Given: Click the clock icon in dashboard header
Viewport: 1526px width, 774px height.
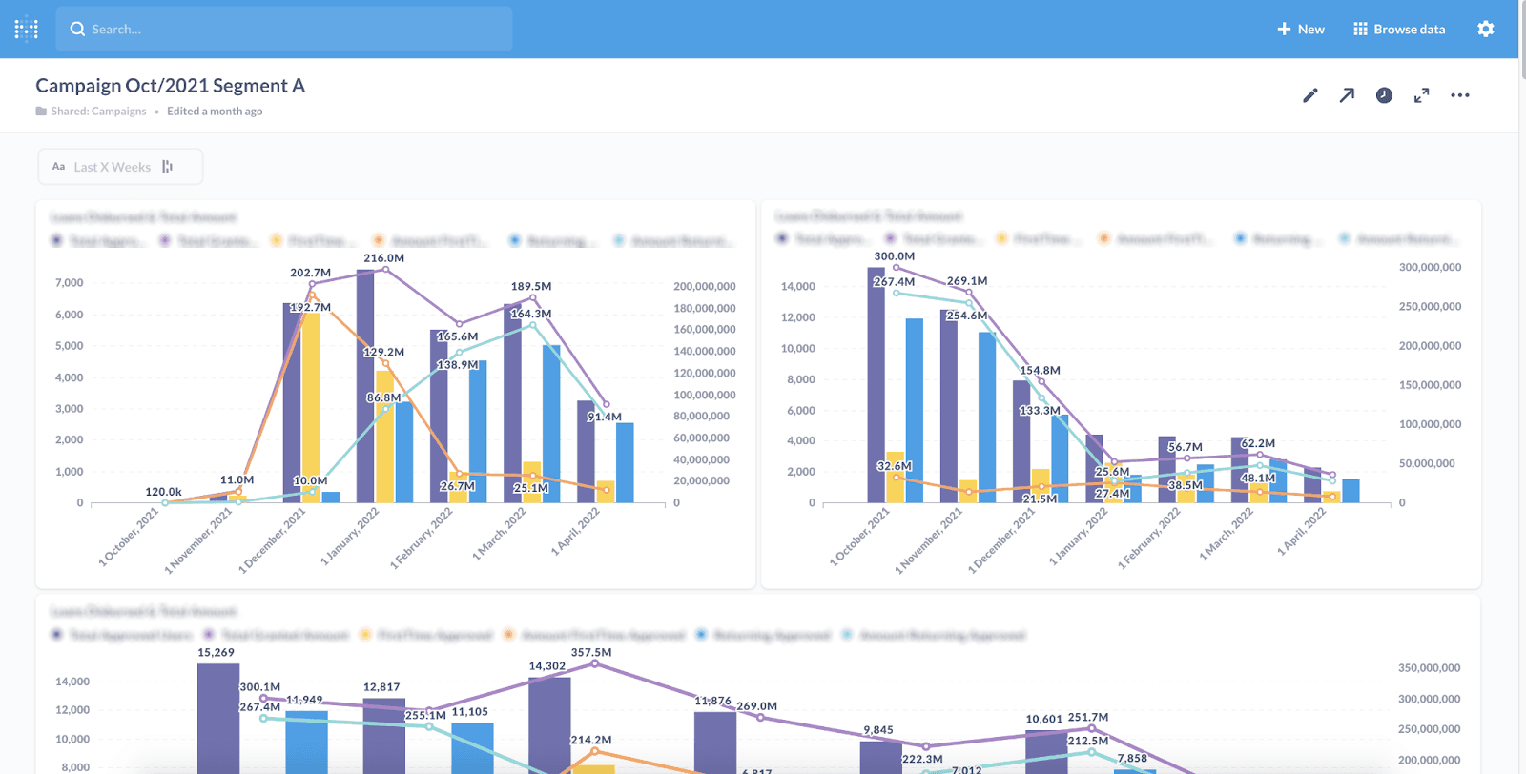Looking at the screenshot, I should click(x=1384, y=95).
